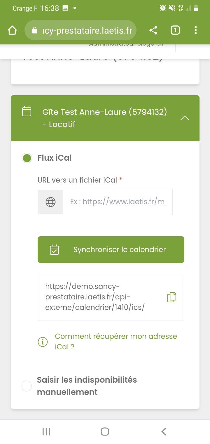Select Saisir les indisponibilités manuellement
Viewport: 210px width, 444px height.
click(27, 386)
